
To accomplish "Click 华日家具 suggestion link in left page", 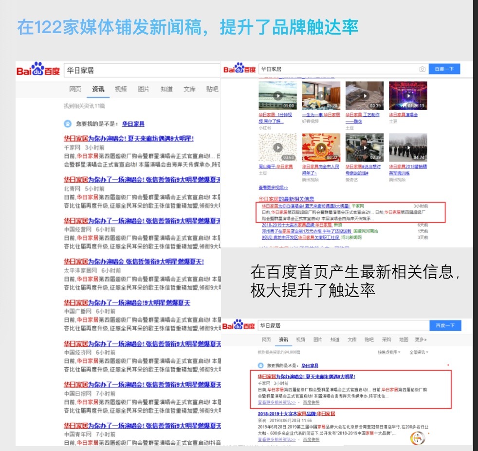I will pos(133,124).
